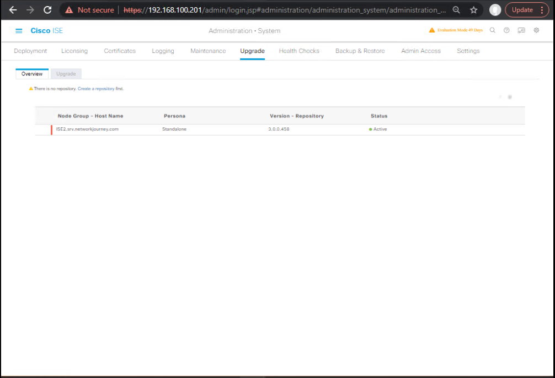Image resolution: width=555 pixels, height=378 pixels.
Task: Click the 'Administration · System' page title
Action: (x=244, y=31)
